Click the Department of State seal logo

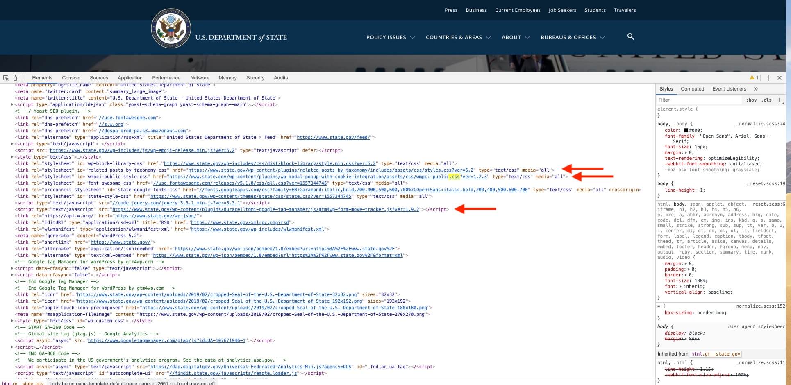point(171,29)
